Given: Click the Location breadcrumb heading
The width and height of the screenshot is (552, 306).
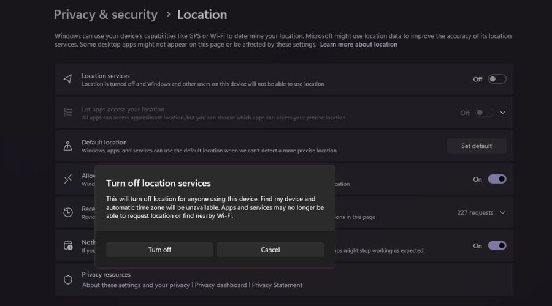Looking at the screenshot, I should (202, 15).
